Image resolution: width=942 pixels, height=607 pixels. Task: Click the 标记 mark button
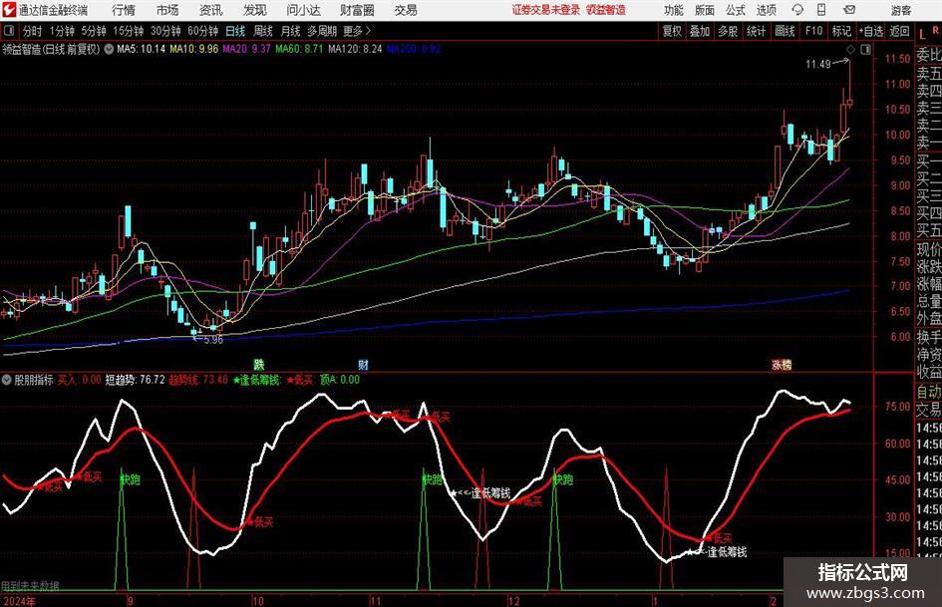tap(841, 31)
